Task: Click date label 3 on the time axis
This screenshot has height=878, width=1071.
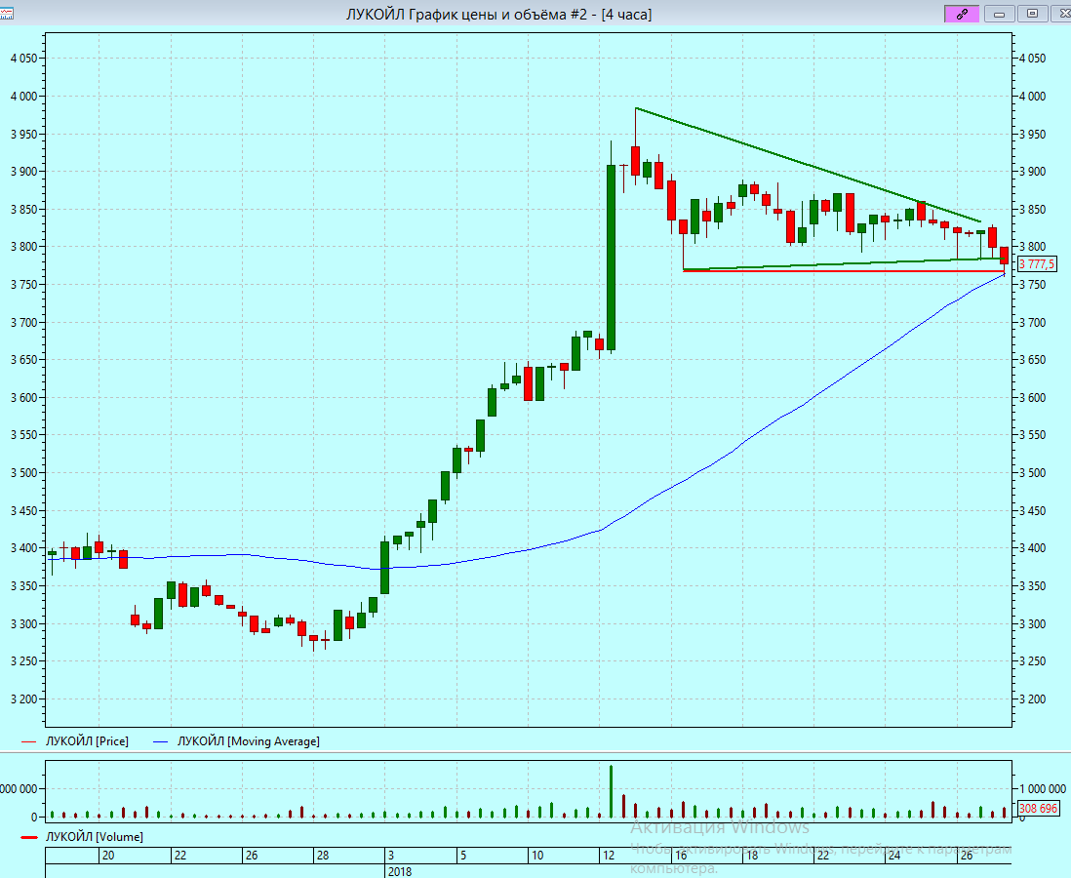Action: 391,856
